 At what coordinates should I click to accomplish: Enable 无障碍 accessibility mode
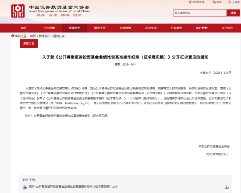234,2
